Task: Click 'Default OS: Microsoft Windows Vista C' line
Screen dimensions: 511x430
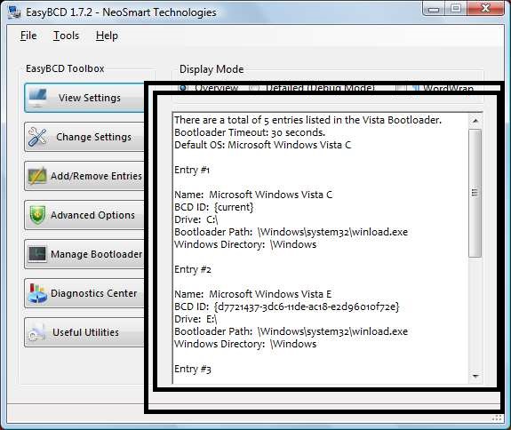Action: (x=263, y=145)
